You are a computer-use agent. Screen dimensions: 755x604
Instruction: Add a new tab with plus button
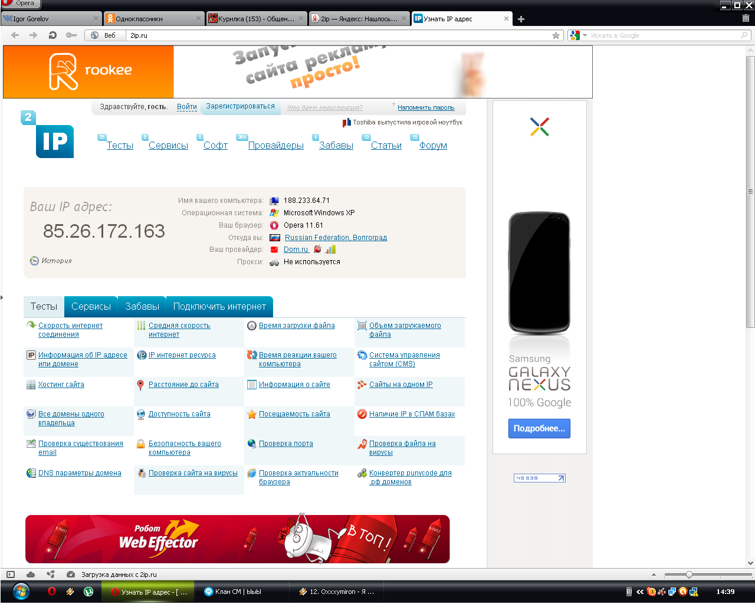click(x=521, y=19)
